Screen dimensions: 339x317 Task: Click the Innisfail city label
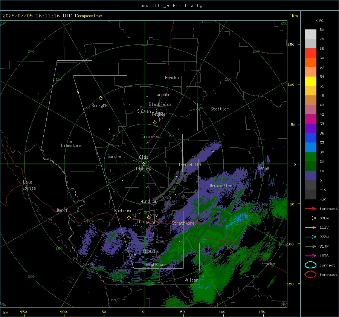pyautogui.click(x=152, y=136)
